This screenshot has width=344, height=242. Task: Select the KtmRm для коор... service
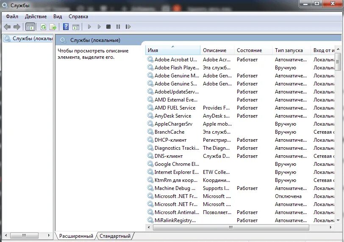pyautogui.click(x=176, y=180)
